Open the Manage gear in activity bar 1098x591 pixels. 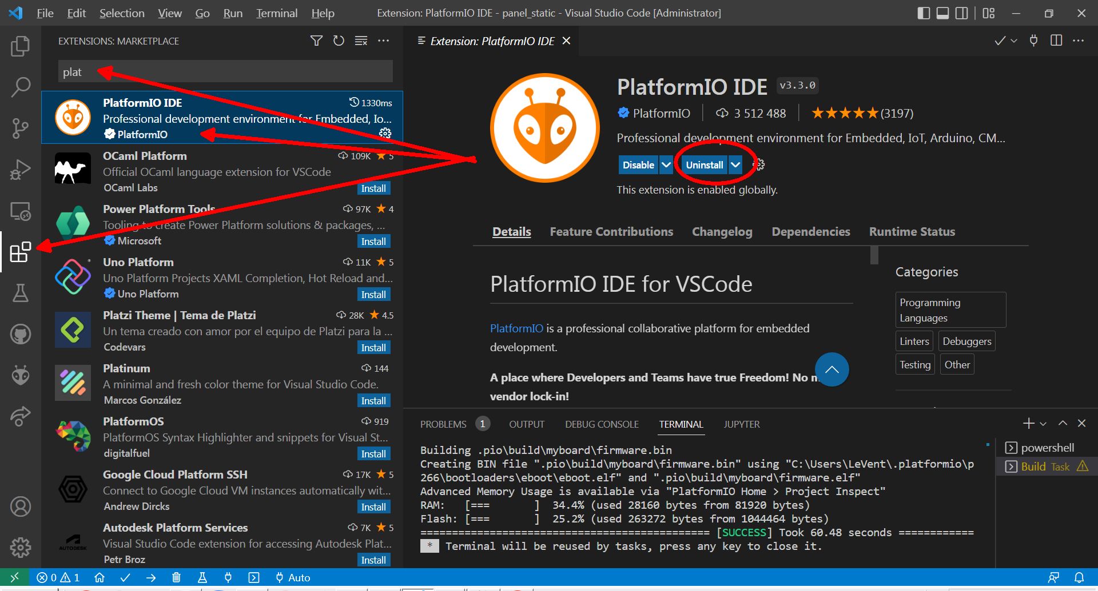21,548
